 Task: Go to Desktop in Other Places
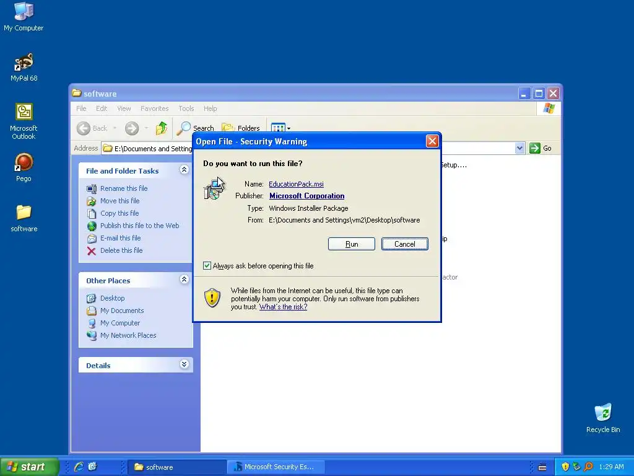tap(113, 298)
